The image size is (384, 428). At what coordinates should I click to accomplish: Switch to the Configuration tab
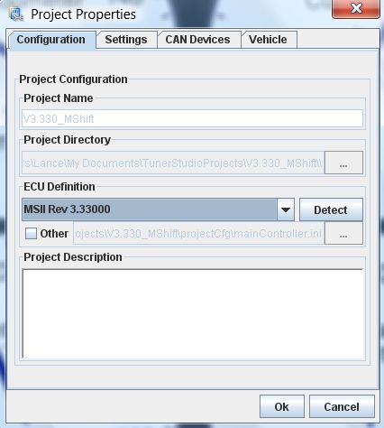point(51,40)
